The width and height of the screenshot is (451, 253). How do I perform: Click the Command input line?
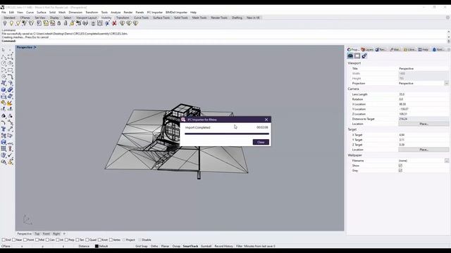click(224, 41)
